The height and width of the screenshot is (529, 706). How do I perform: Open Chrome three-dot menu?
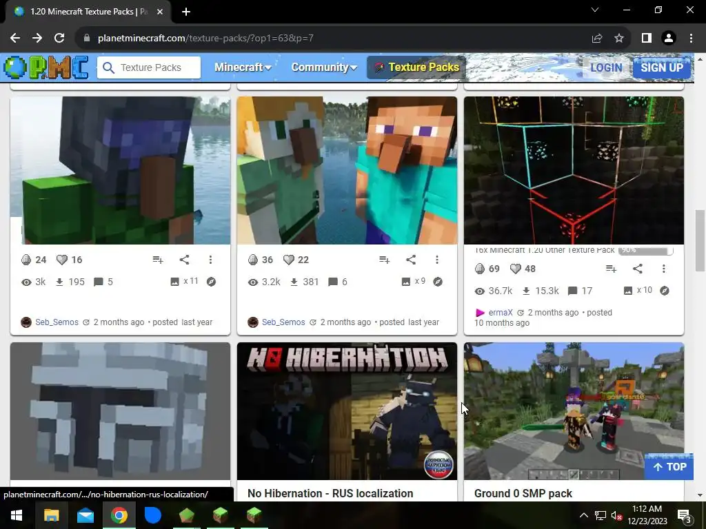click(x=691, y=39)
